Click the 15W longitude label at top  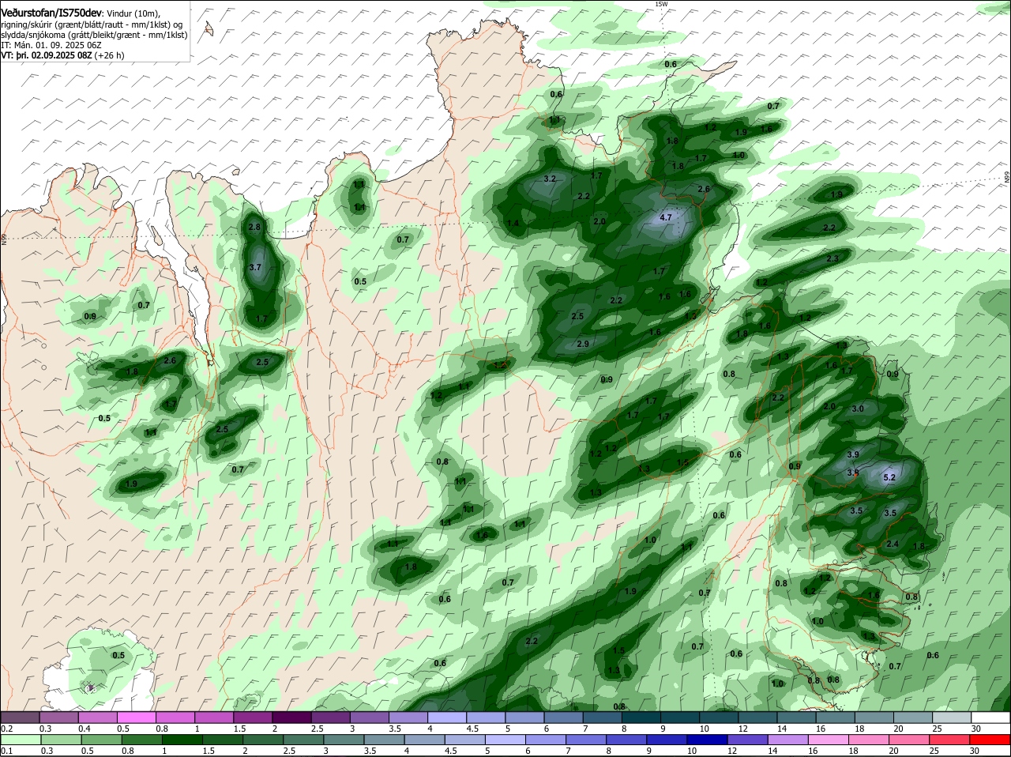click(661, 4)
